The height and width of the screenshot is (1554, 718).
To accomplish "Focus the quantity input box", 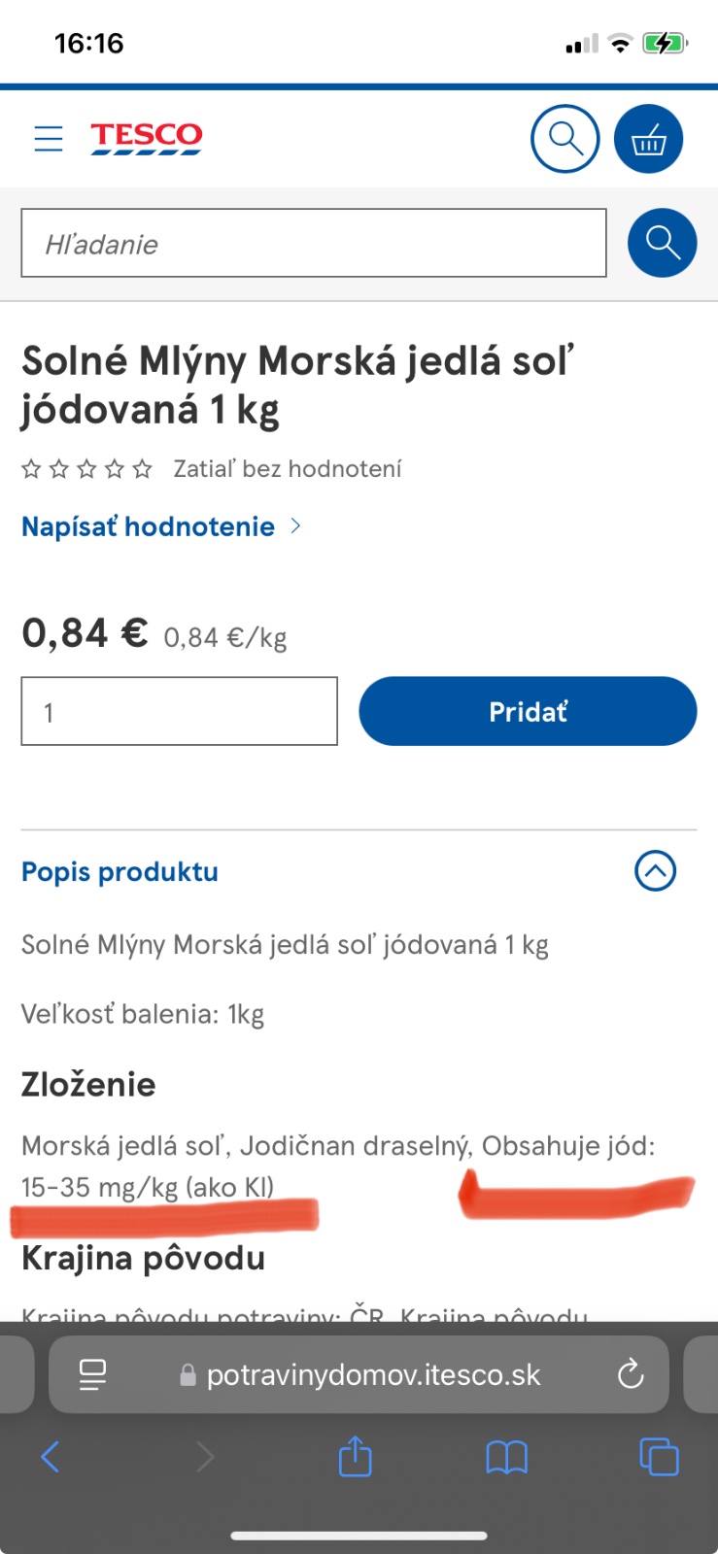I will (x=180, y=712).
